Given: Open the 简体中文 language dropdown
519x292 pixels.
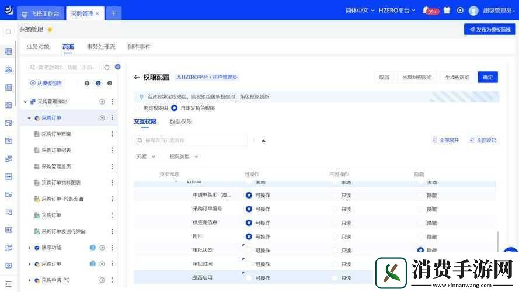Looking at the screenshot, I should point(360,11).
